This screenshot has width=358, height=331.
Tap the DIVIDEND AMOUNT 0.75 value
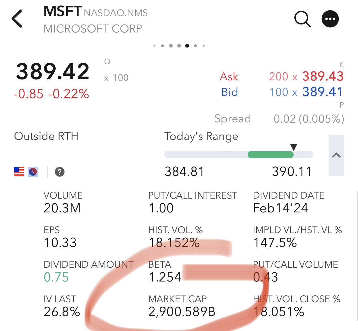click(x=56, y=277)
